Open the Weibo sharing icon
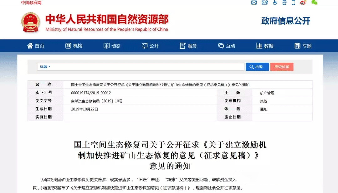Image resolution: width=338 pixels, height=193 pixels. pyautogui.click(x=302, y=3)
